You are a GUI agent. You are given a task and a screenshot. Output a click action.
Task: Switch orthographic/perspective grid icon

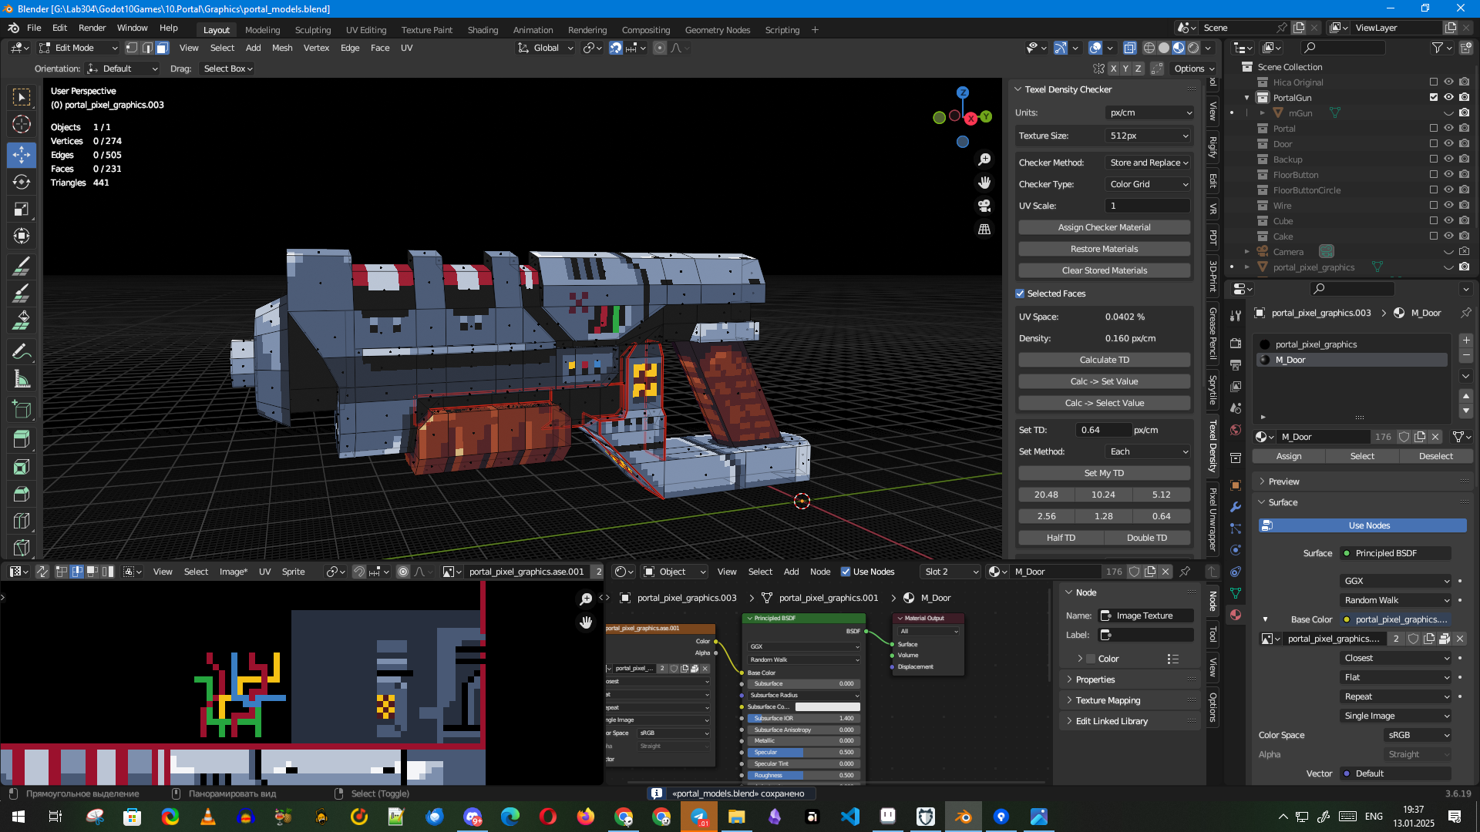(x=984, y=230)
